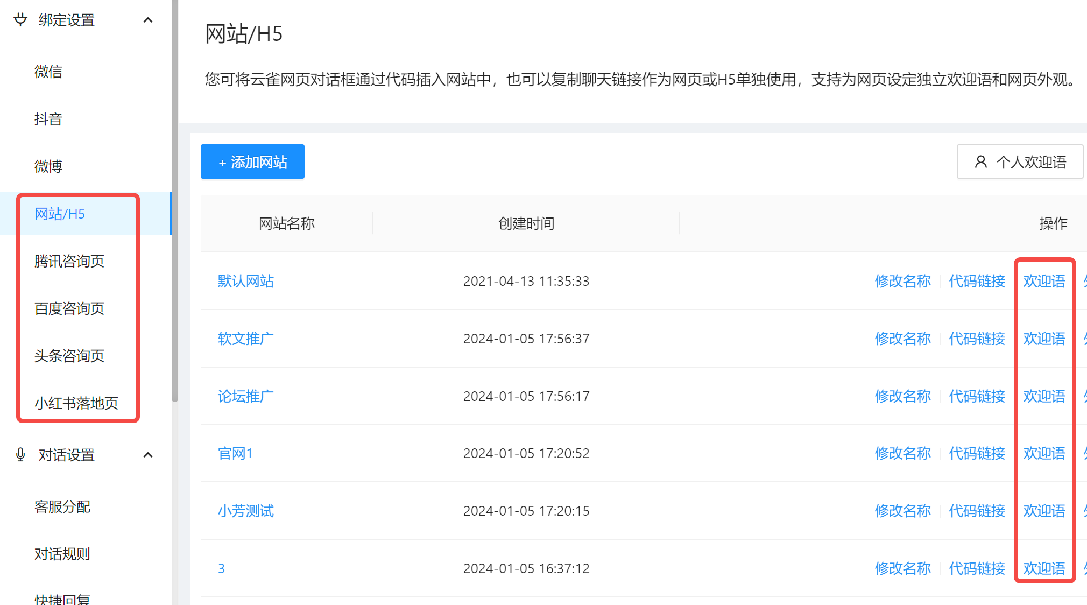Image resolution: width=1087 pixels, height=605 pixels.
Task: Open the 小芳测试 website link
Action: pyautogui.click(x=245, y=511)
